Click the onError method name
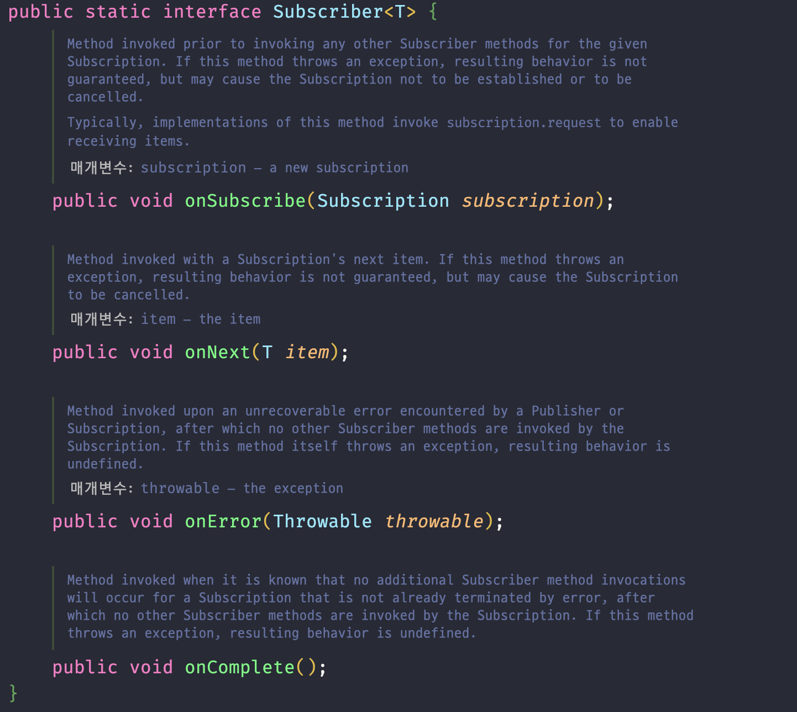Viewport: 797px width, 712px height. [x=223, y=521]
